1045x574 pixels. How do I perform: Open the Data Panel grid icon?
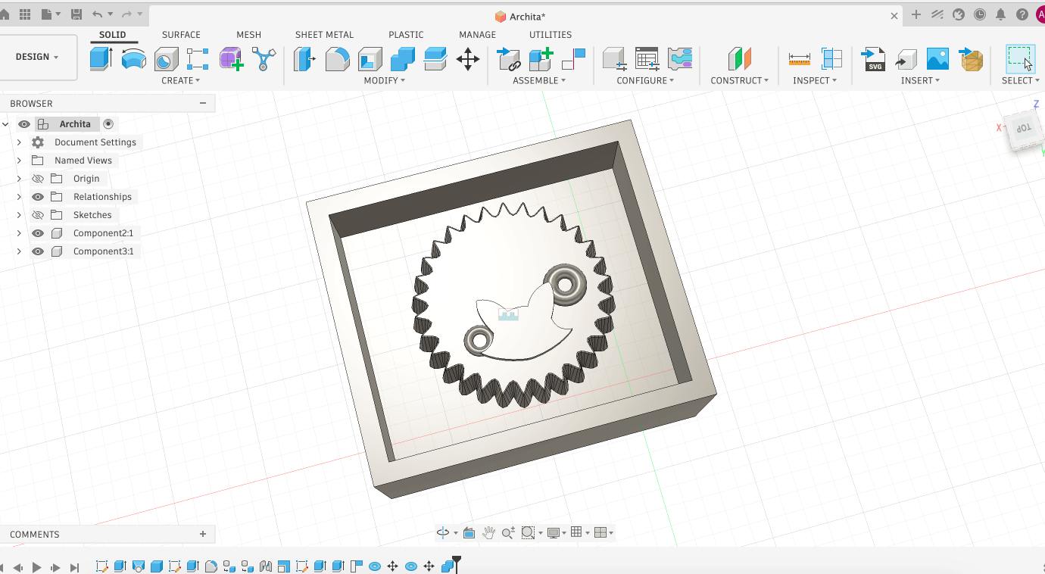pos(25,14)
